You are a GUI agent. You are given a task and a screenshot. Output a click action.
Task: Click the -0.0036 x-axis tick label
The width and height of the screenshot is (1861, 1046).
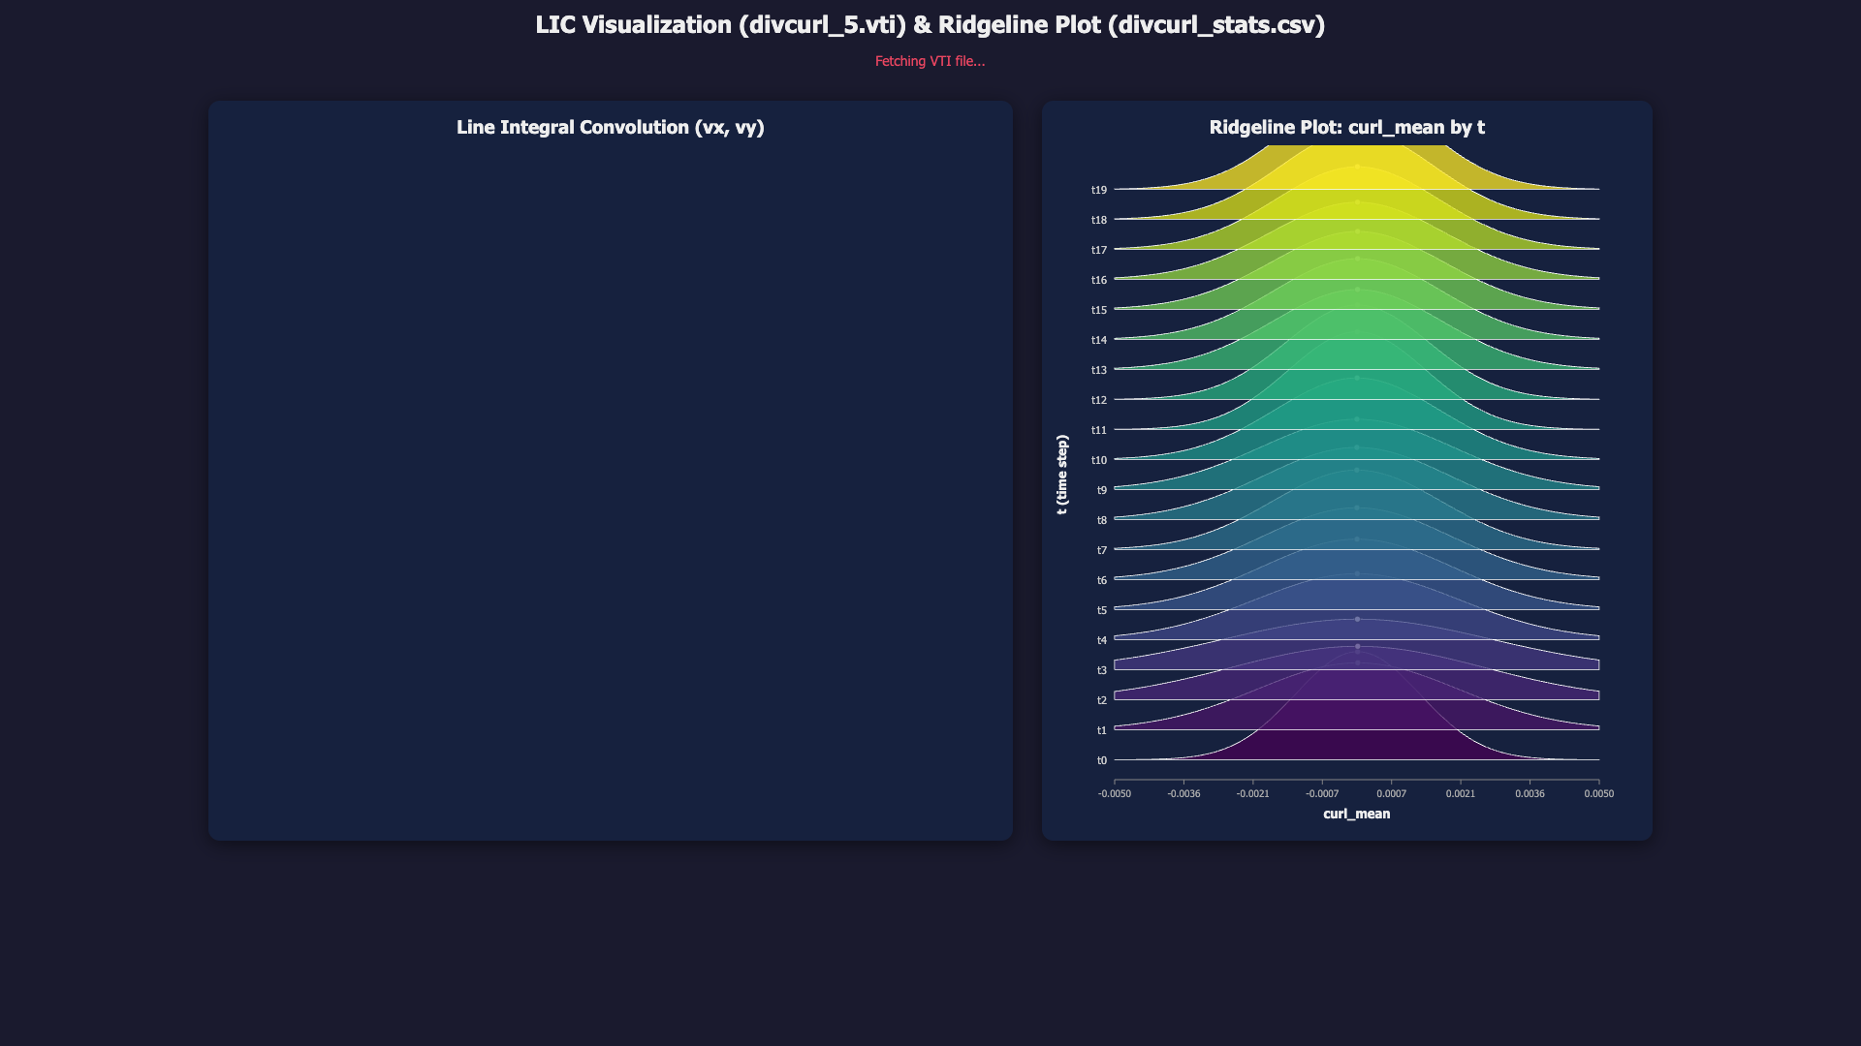pos(1183,793)
